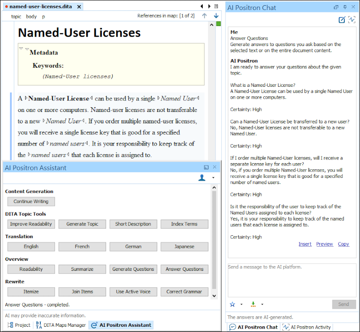
Task: Click Improve Readability button
Action: point(31,224)
